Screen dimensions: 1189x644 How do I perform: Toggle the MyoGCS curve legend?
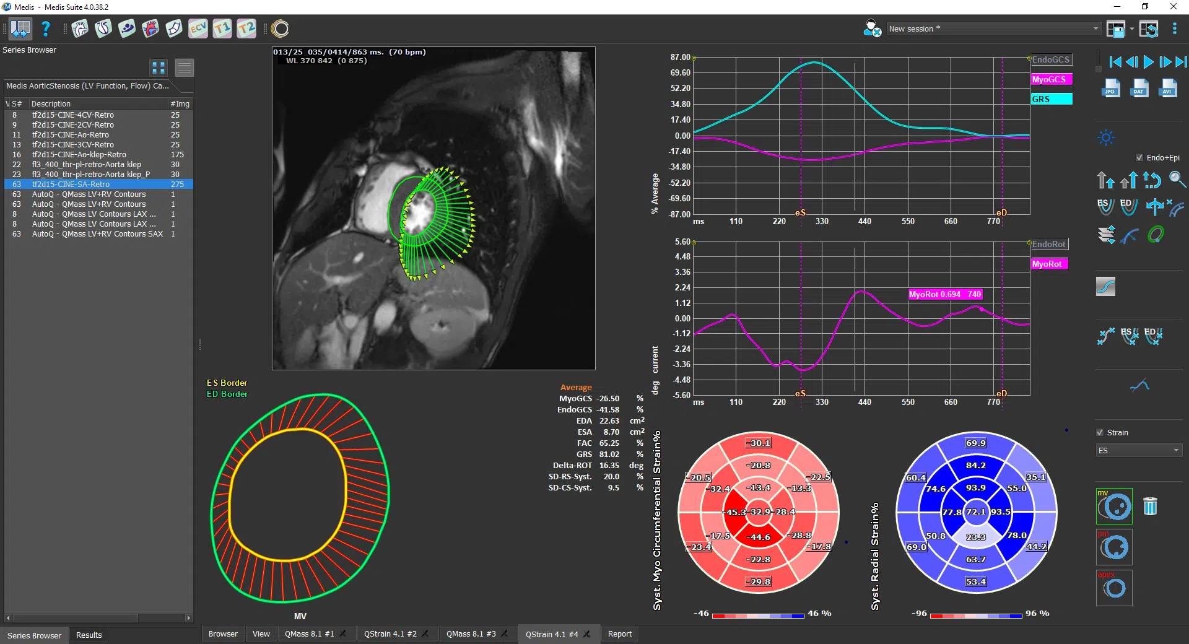click(1051, 79)
